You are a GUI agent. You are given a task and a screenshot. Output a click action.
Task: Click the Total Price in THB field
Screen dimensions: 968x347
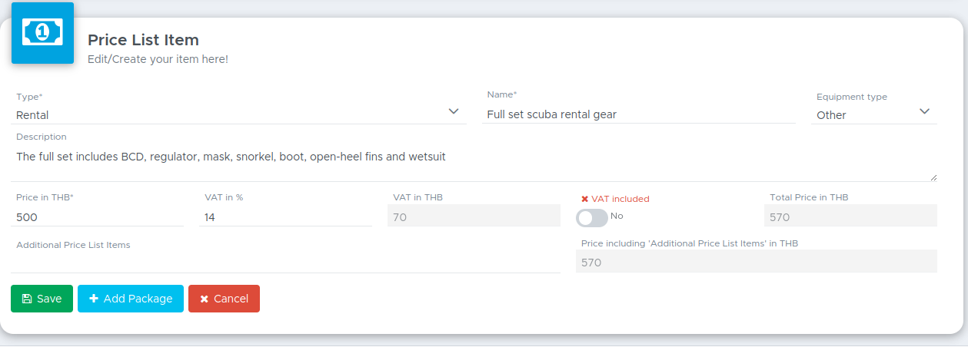(x=850, y=217)
